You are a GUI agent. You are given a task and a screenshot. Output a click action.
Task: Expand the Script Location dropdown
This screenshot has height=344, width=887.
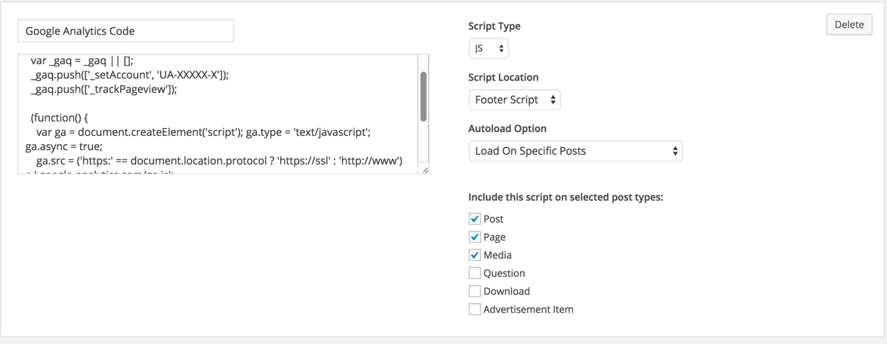514,100
